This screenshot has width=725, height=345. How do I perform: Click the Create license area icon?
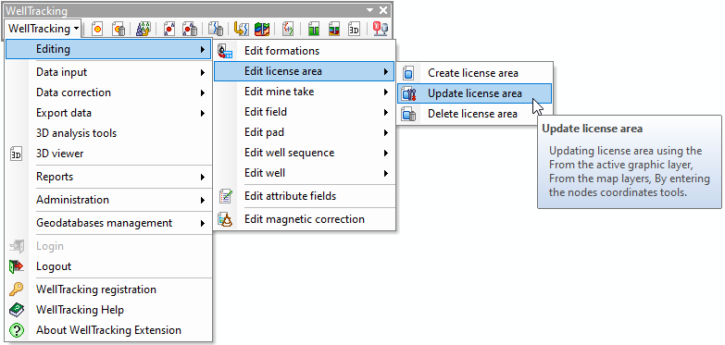tap(408, 73)
